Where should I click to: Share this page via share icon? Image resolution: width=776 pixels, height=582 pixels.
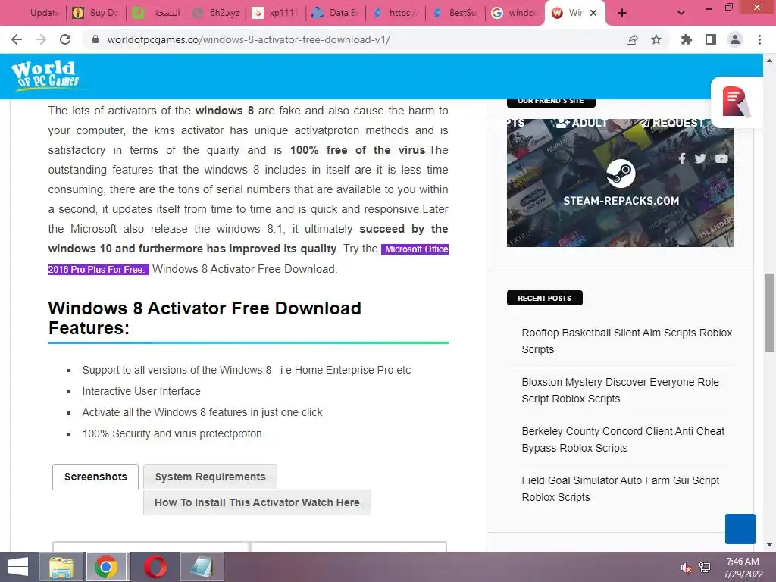pyautogui.click(x=632, y=39)
